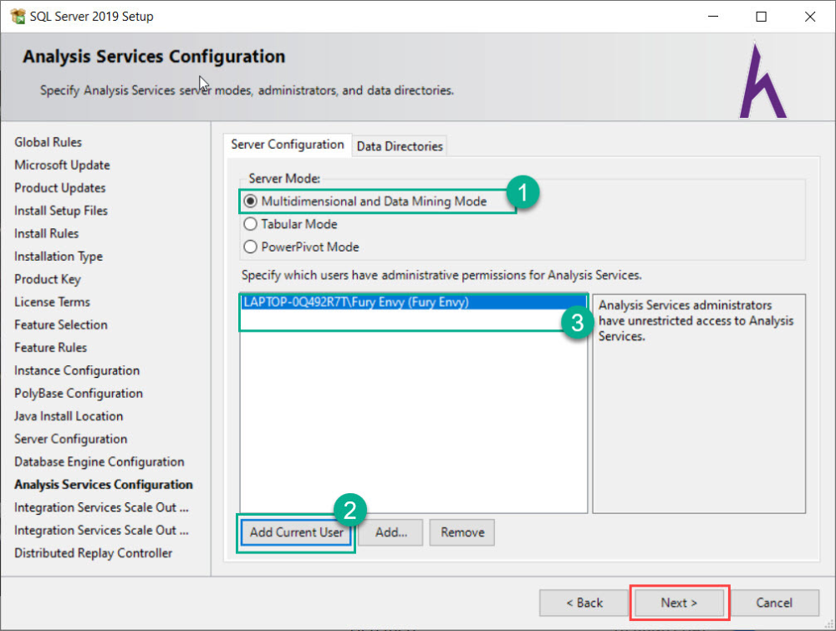
Task: Click the Distributed Replay Controller step
Action: [x=94, y=553]
